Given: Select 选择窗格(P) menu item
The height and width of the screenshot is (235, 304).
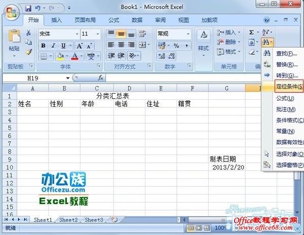Looking at the screenshot, I should (x=283, y=165).
